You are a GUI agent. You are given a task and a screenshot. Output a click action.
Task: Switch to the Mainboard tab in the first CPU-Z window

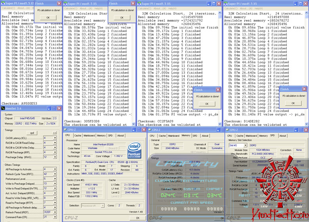[x=89, y=135]
